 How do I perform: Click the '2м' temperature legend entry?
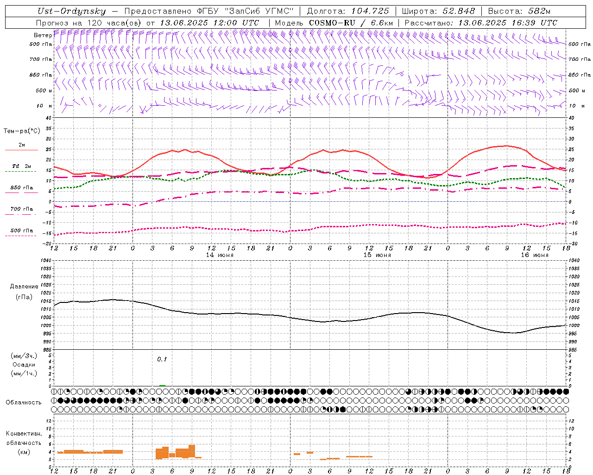point(22,145)
